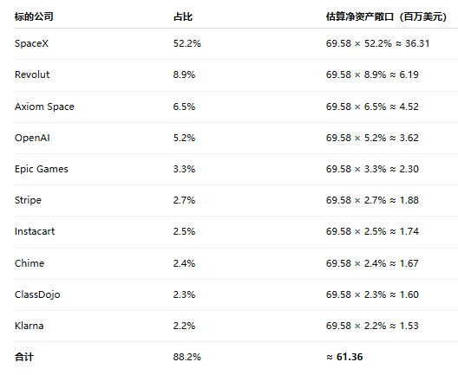Click the Instacart company name
The width and height of the screenshot is (458, 375).
click(x=35, y=231)
